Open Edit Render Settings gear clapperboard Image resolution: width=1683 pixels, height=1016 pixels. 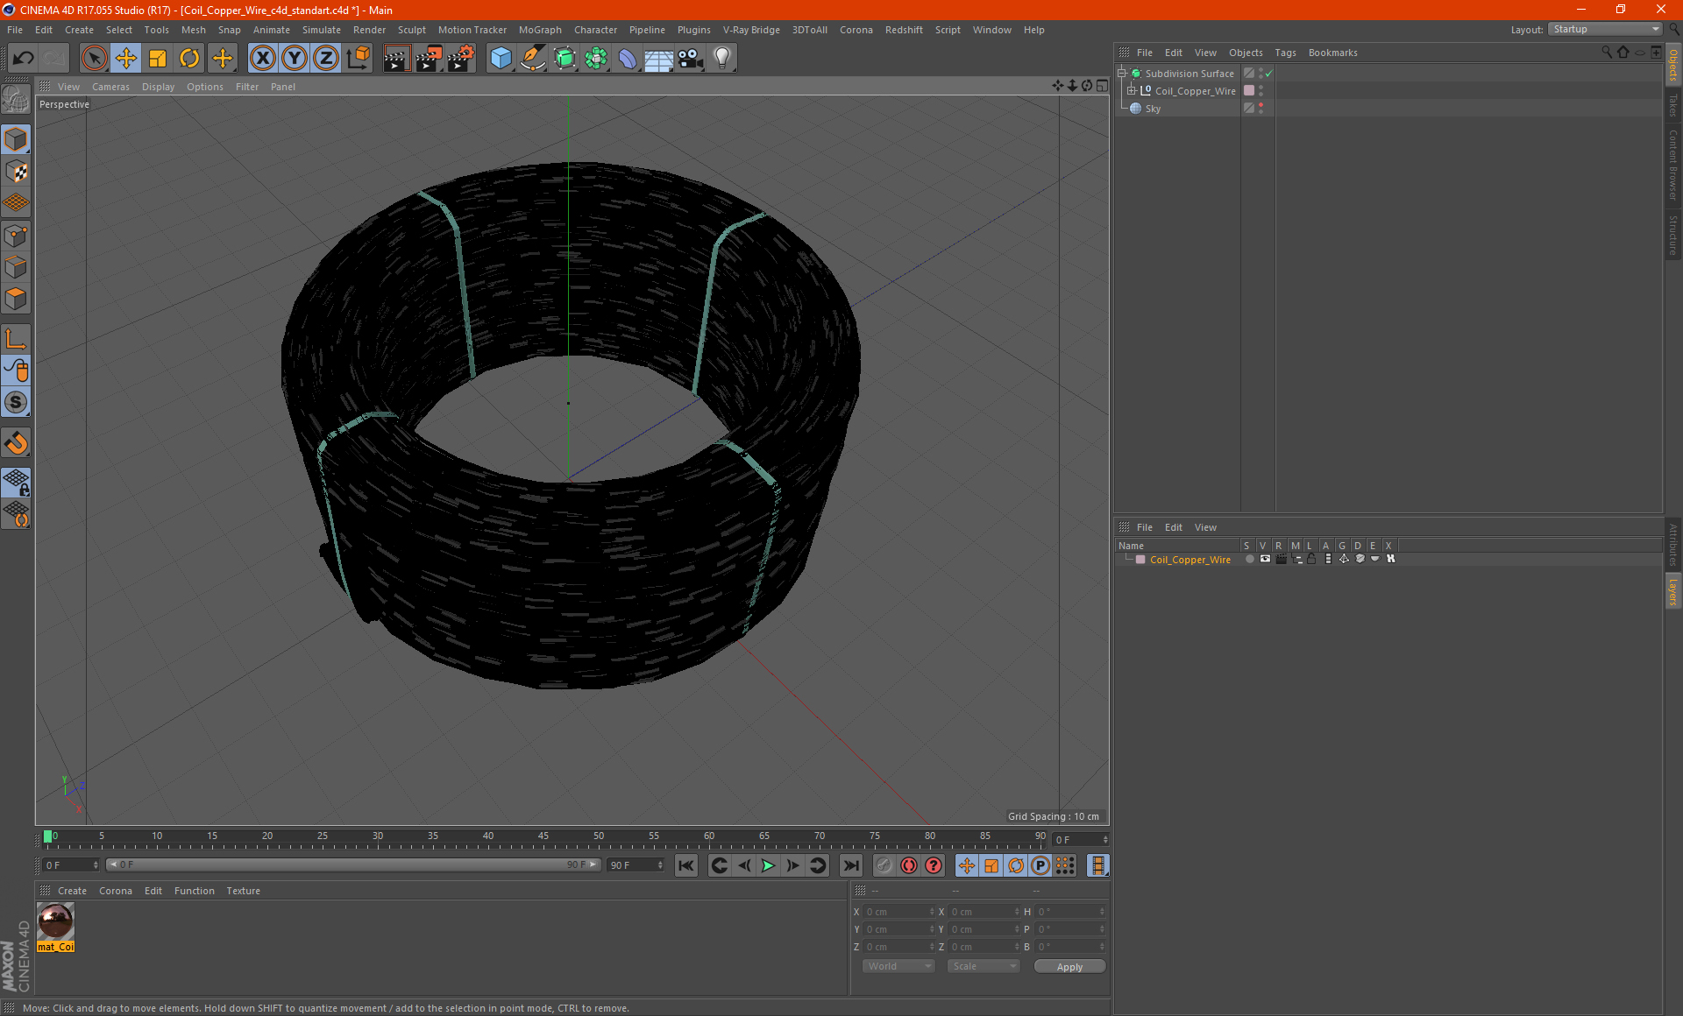pyautogui.click(x=461, y=59)
